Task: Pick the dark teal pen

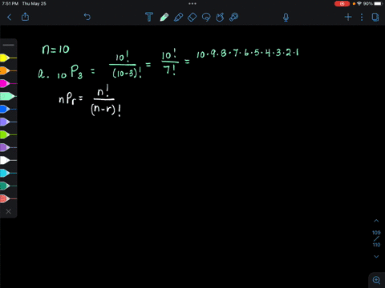Action: pyautogui.click(x=8, y=186)
